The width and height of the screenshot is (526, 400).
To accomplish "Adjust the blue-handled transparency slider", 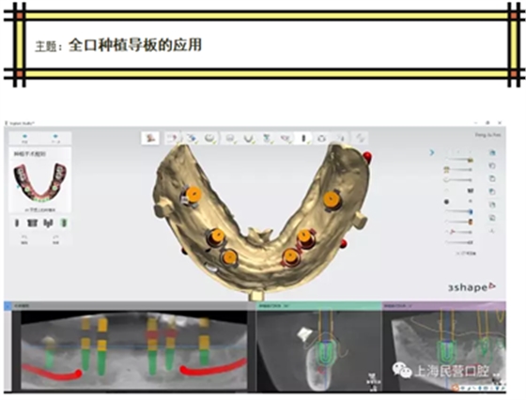I will click(x=459, y=212).
